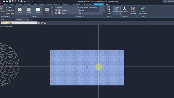Click Recreate boundary button

click(x=10, y=13)
